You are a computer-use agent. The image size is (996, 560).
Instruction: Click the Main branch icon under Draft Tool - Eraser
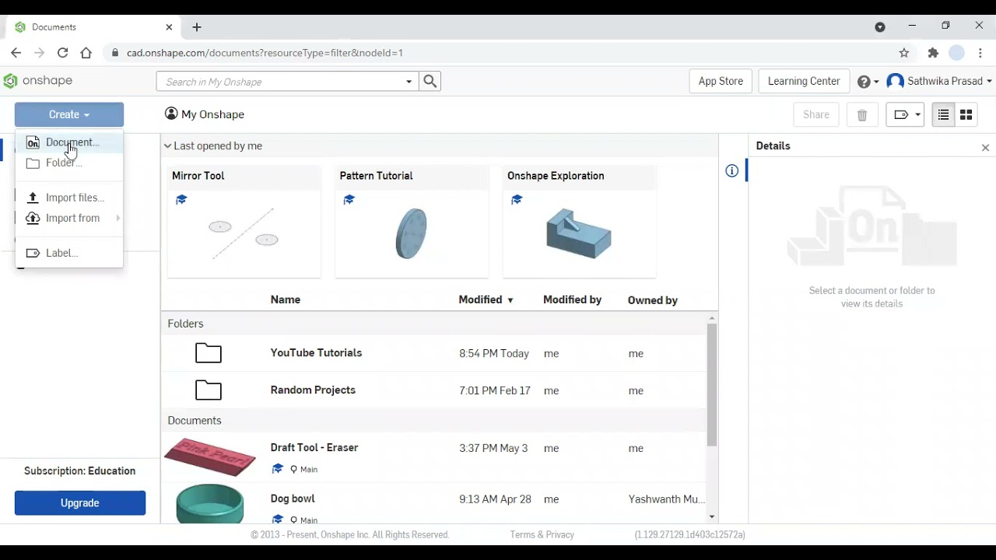294,469
